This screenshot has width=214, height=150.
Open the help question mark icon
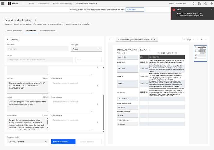[x=206, y=4]
